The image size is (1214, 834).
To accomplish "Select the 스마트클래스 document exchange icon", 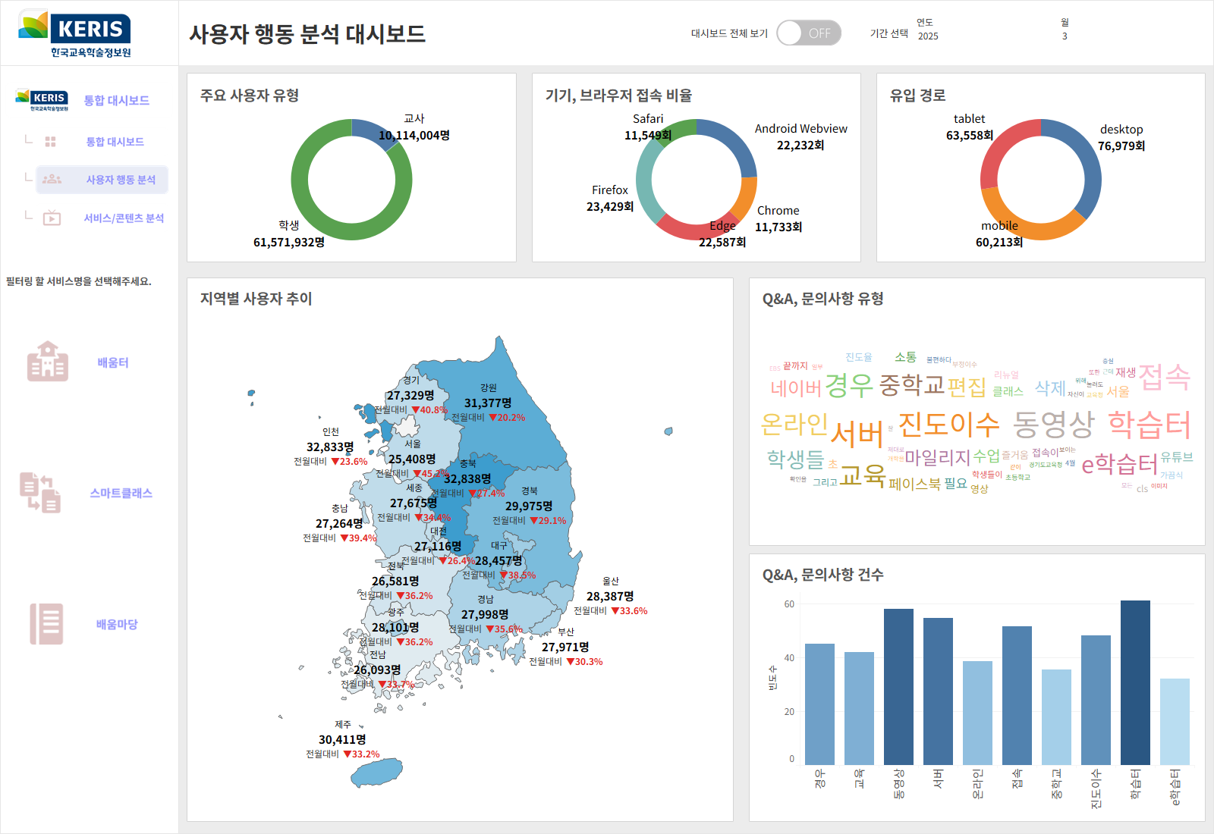I will (x=40, y=493).
